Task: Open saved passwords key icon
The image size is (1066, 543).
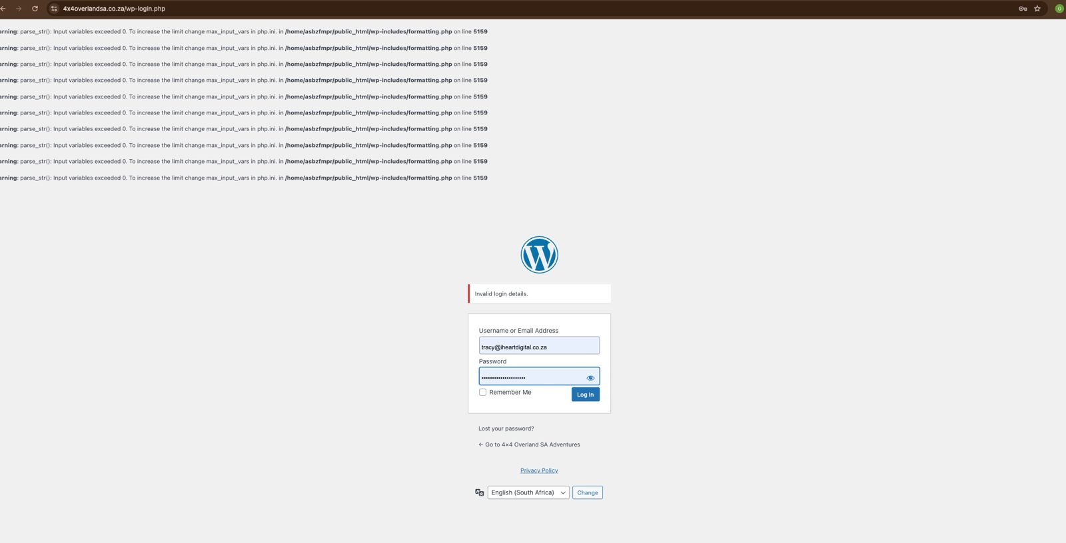Action: click(x=1023, y=9)
